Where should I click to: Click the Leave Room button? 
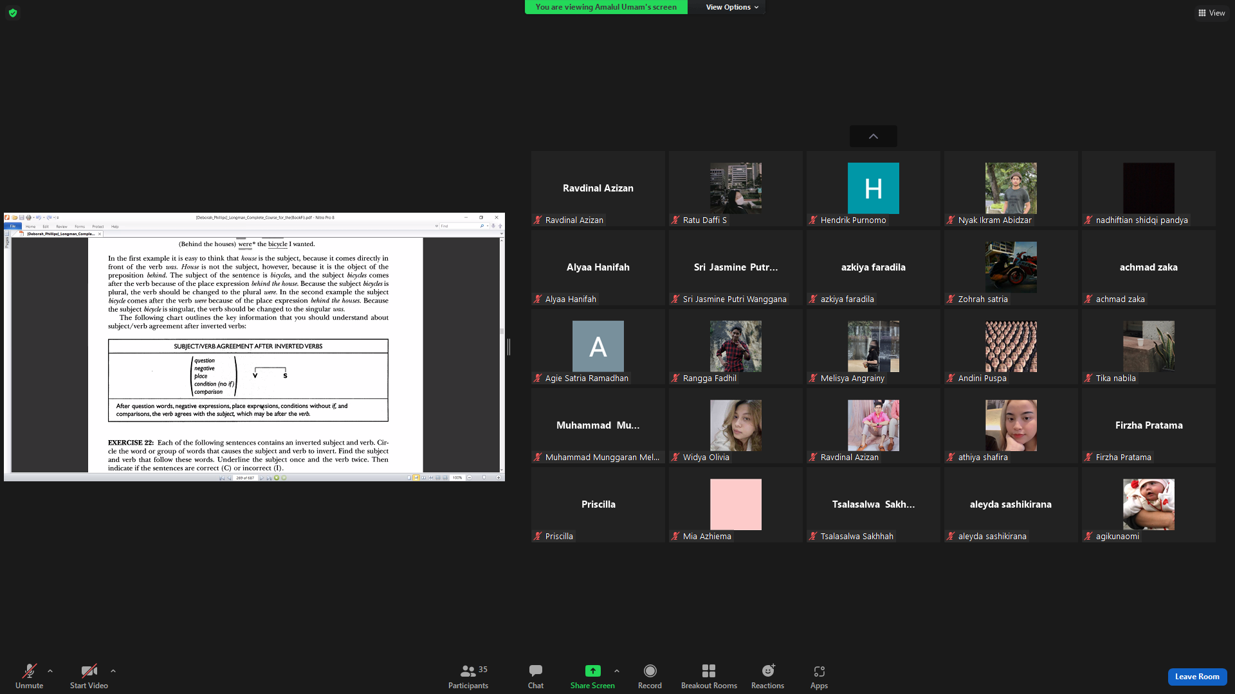click(x=1197, y=677)
